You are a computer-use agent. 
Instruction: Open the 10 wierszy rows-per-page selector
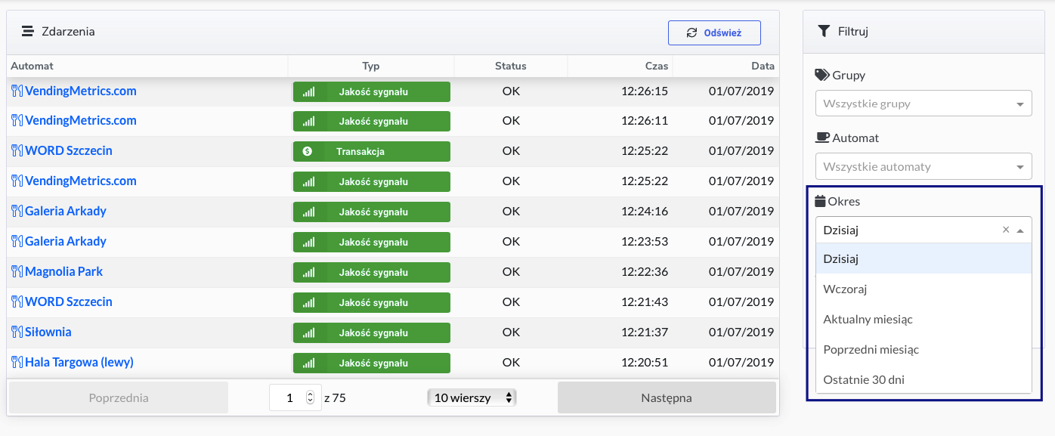[472, 397]
